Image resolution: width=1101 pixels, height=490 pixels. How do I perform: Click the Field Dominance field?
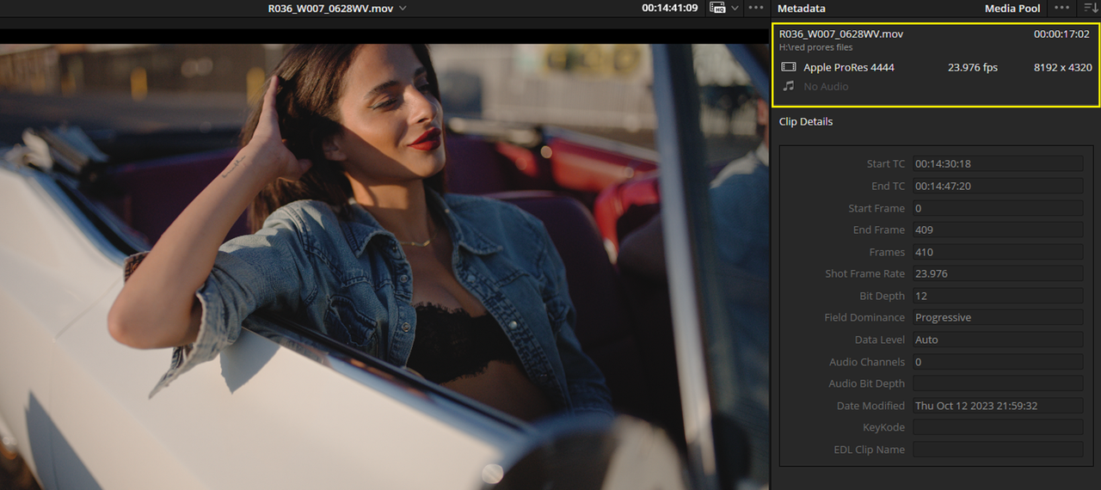(x=998, y=317)
